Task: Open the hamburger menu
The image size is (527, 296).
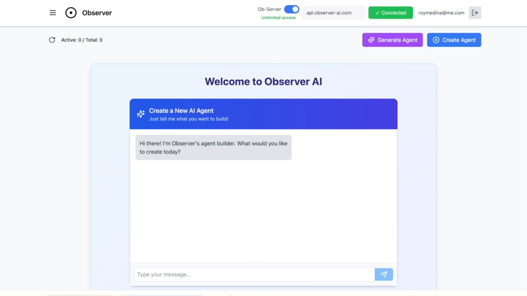Action: 53,13
